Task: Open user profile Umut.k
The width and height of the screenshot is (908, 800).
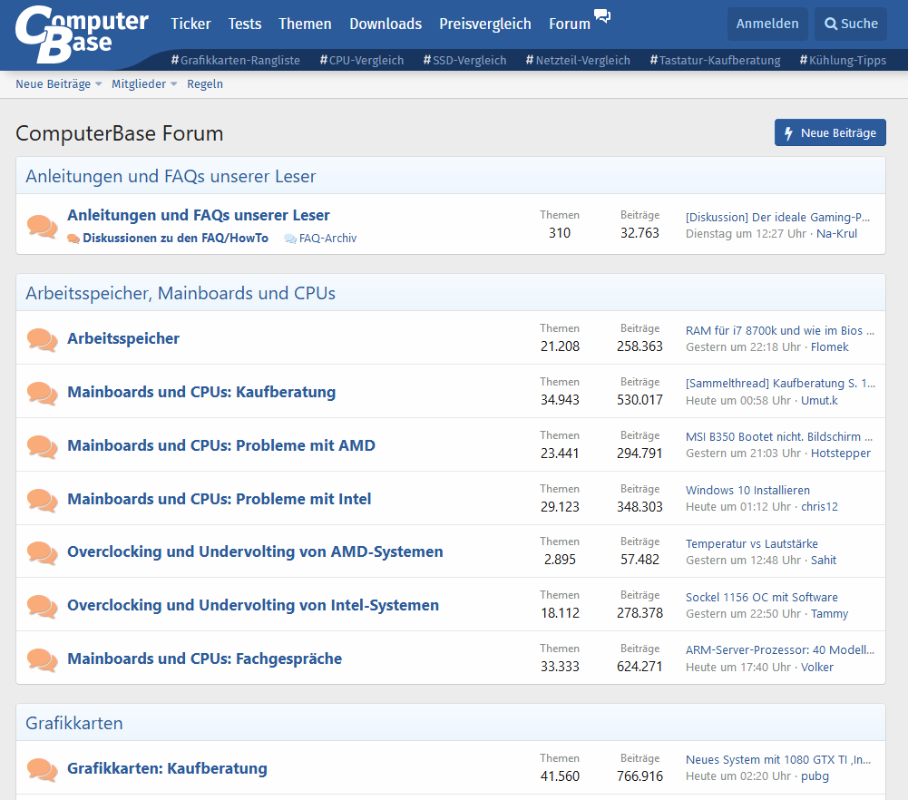Action: pyautogui.click(x=819, y=400)
